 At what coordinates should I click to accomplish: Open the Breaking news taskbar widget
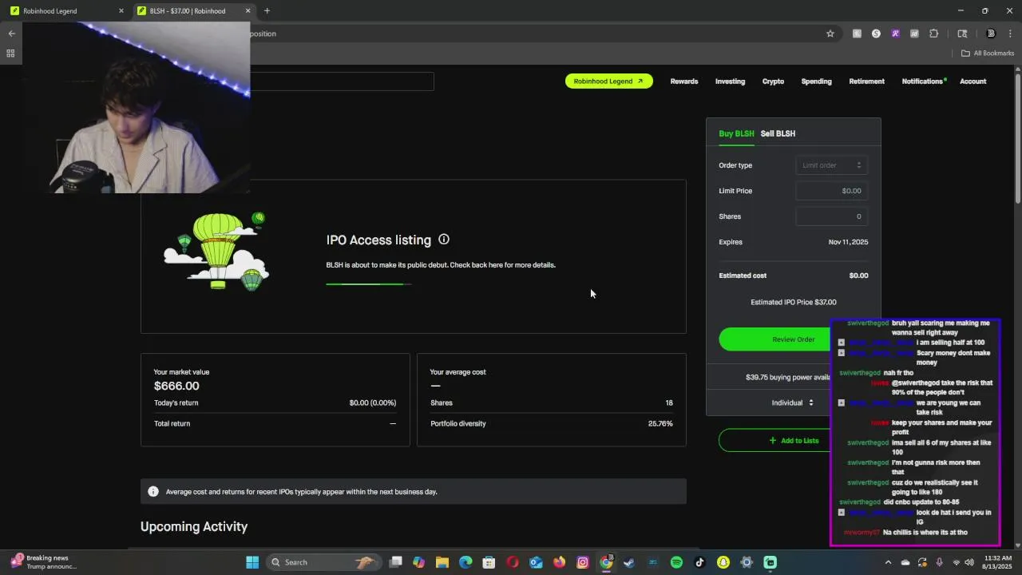44,562
